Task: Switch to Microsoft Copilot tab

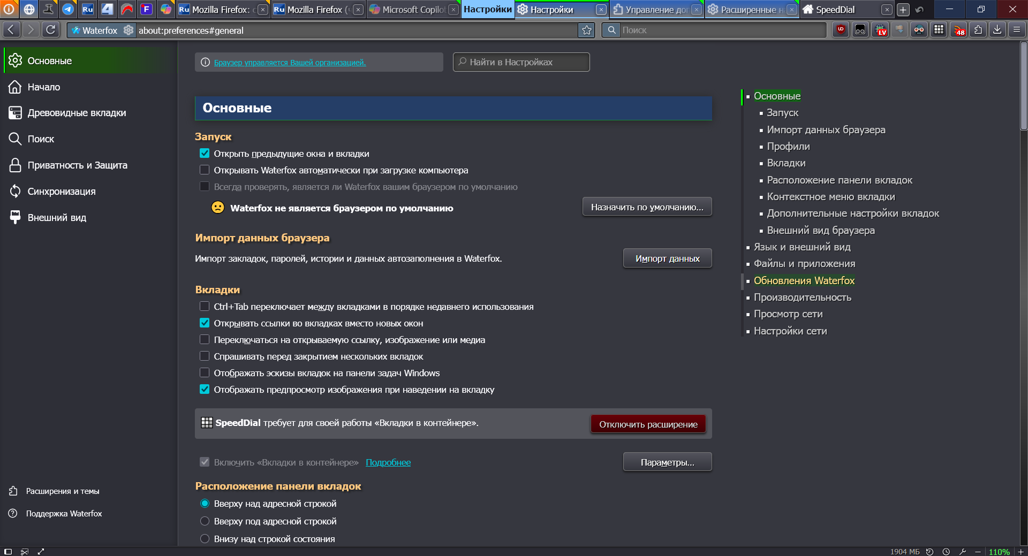Action: point(414,10)
